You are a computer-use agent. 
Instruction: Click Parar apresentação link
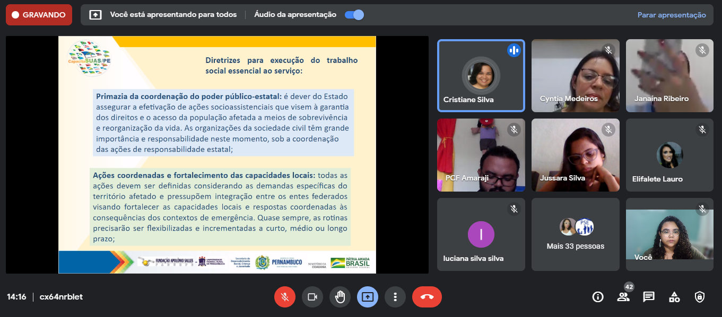point(671,15)
